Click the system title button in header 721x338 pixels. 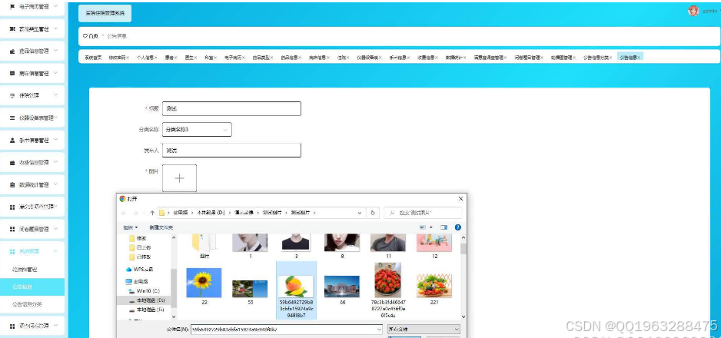(x=105, y=13)
